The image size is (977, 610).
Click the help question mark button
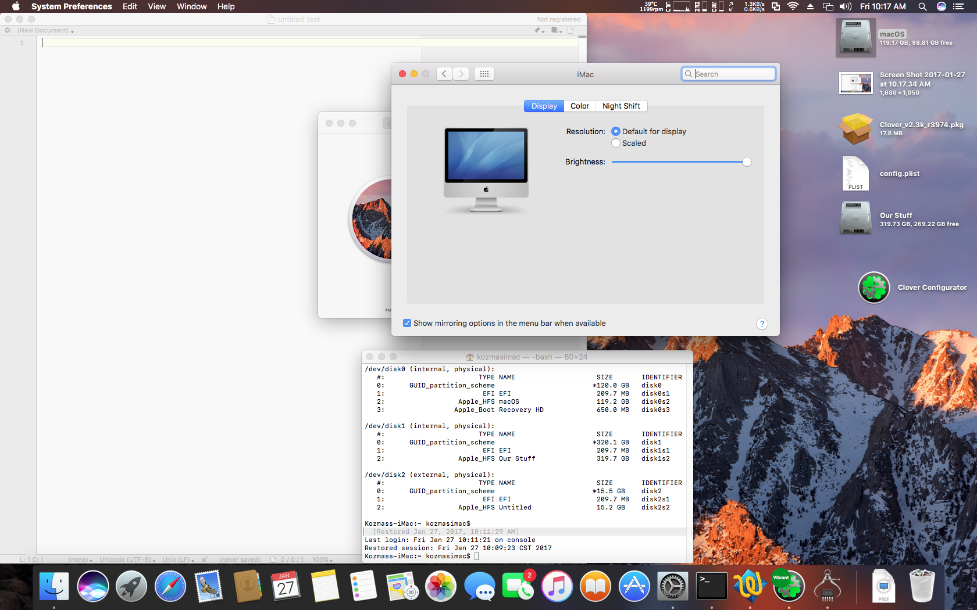tap(762, 324)
